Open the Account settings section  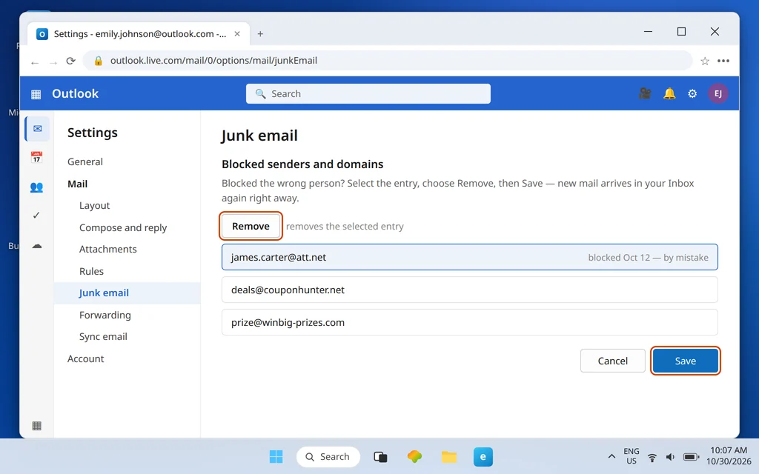pyautogui.click(x=86, y=359)
